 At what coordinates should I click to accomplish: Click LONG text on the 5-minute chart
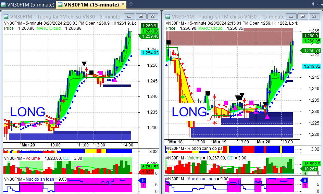tap(28, 112)
